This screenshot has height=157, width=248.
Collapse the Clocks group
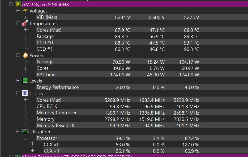point(18,93)
